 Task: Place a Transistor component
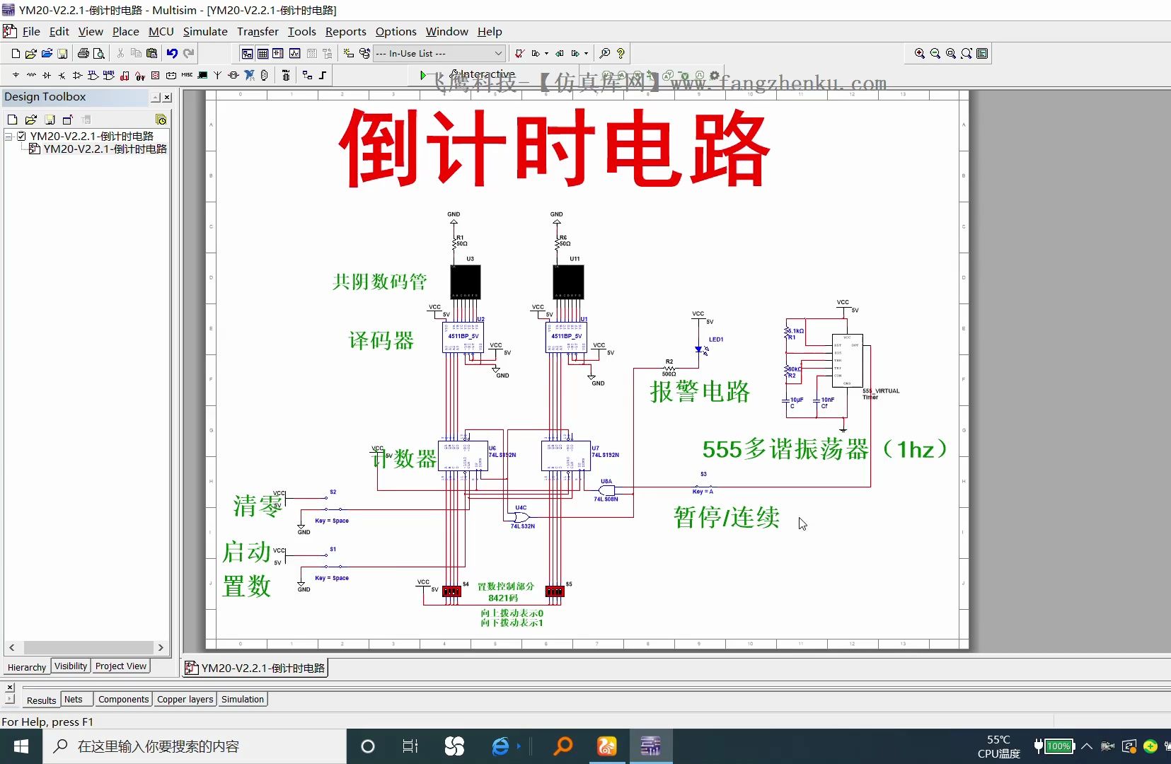(x=62, y=75)
